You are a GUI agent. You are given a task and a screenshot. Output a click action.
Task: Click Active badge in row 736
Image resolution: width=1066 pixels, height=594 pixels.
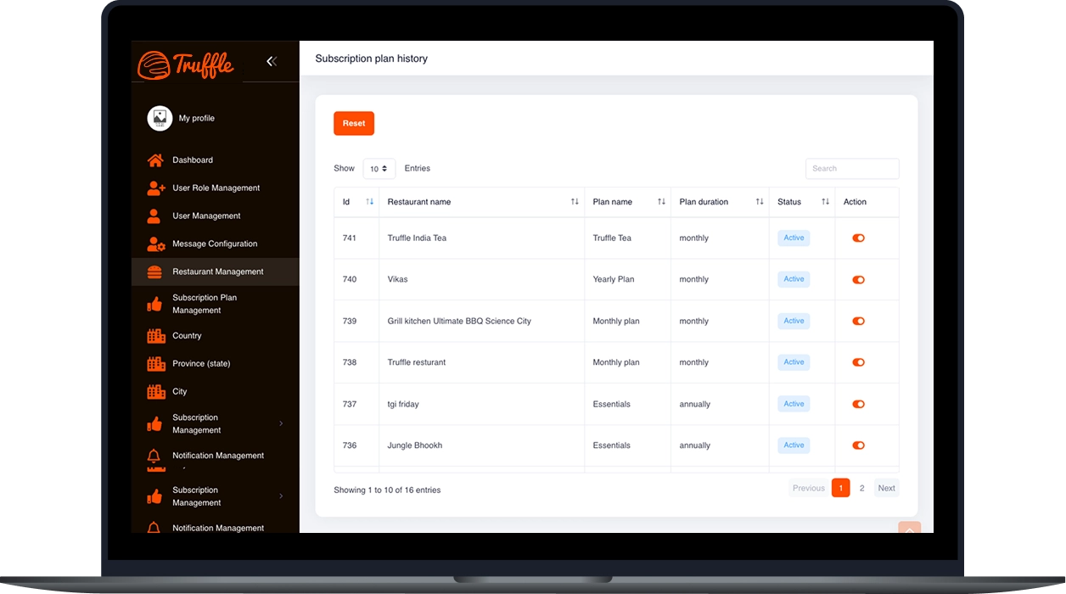pyautogui.click(x=794, y=445)
